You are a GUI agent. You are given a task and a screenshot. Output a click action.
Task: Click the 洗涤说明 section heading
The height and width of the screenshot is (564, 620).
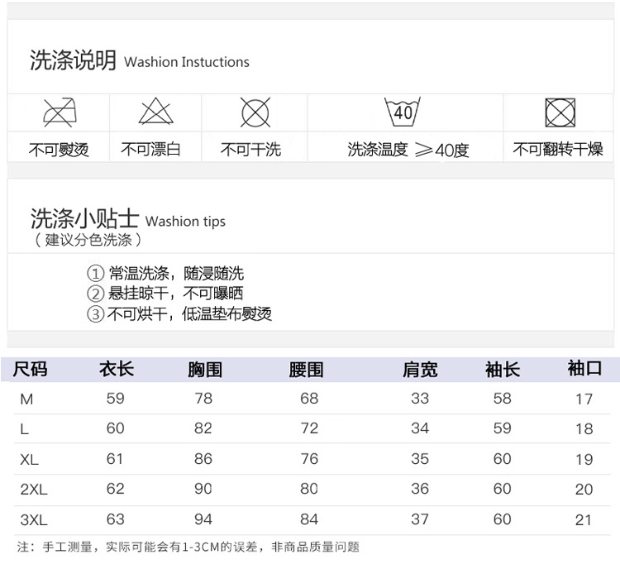73,61
